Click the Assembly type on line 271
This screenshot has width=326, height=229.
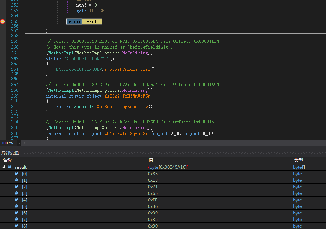[x=84, y=107]
